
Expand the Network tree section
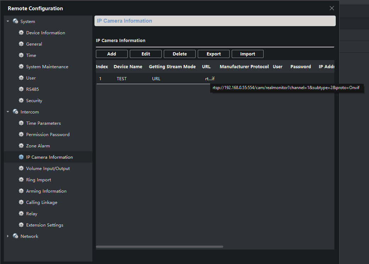[8, 236]
